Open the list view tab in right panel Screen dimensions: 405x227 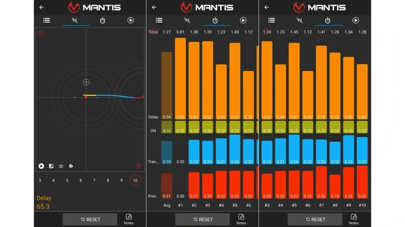click(271, 20)
